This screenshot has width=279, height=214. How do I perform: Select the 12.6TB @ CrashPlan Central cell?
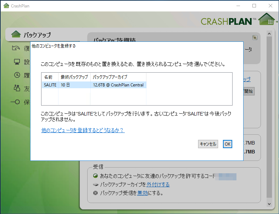118,85
